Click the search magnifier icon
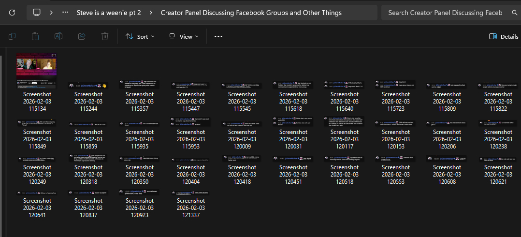 tap(515, 13)
